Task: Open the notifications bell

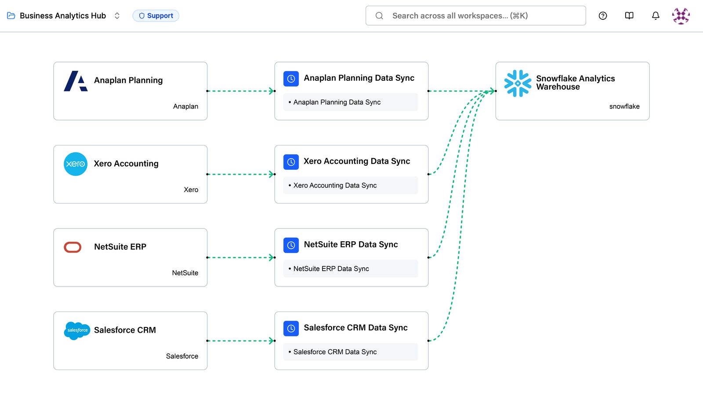Action: 655,15
